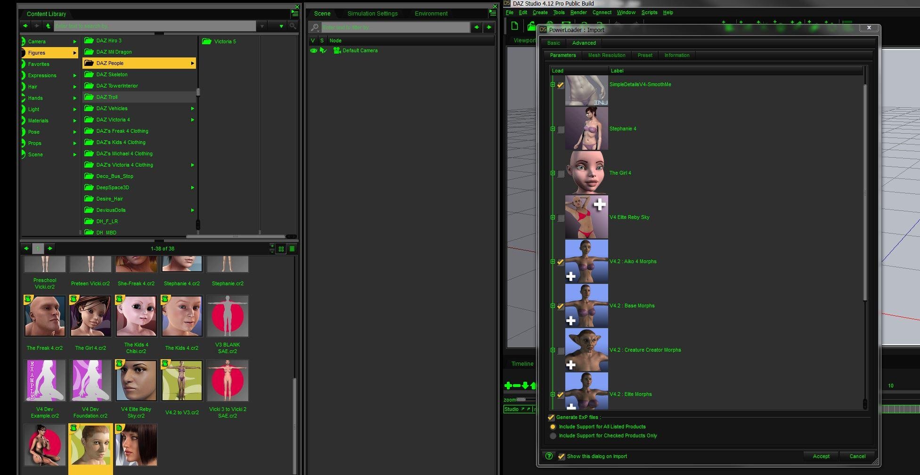Click the Accept button
Screen dimensions: 920x475
click(x=821, y=456)
